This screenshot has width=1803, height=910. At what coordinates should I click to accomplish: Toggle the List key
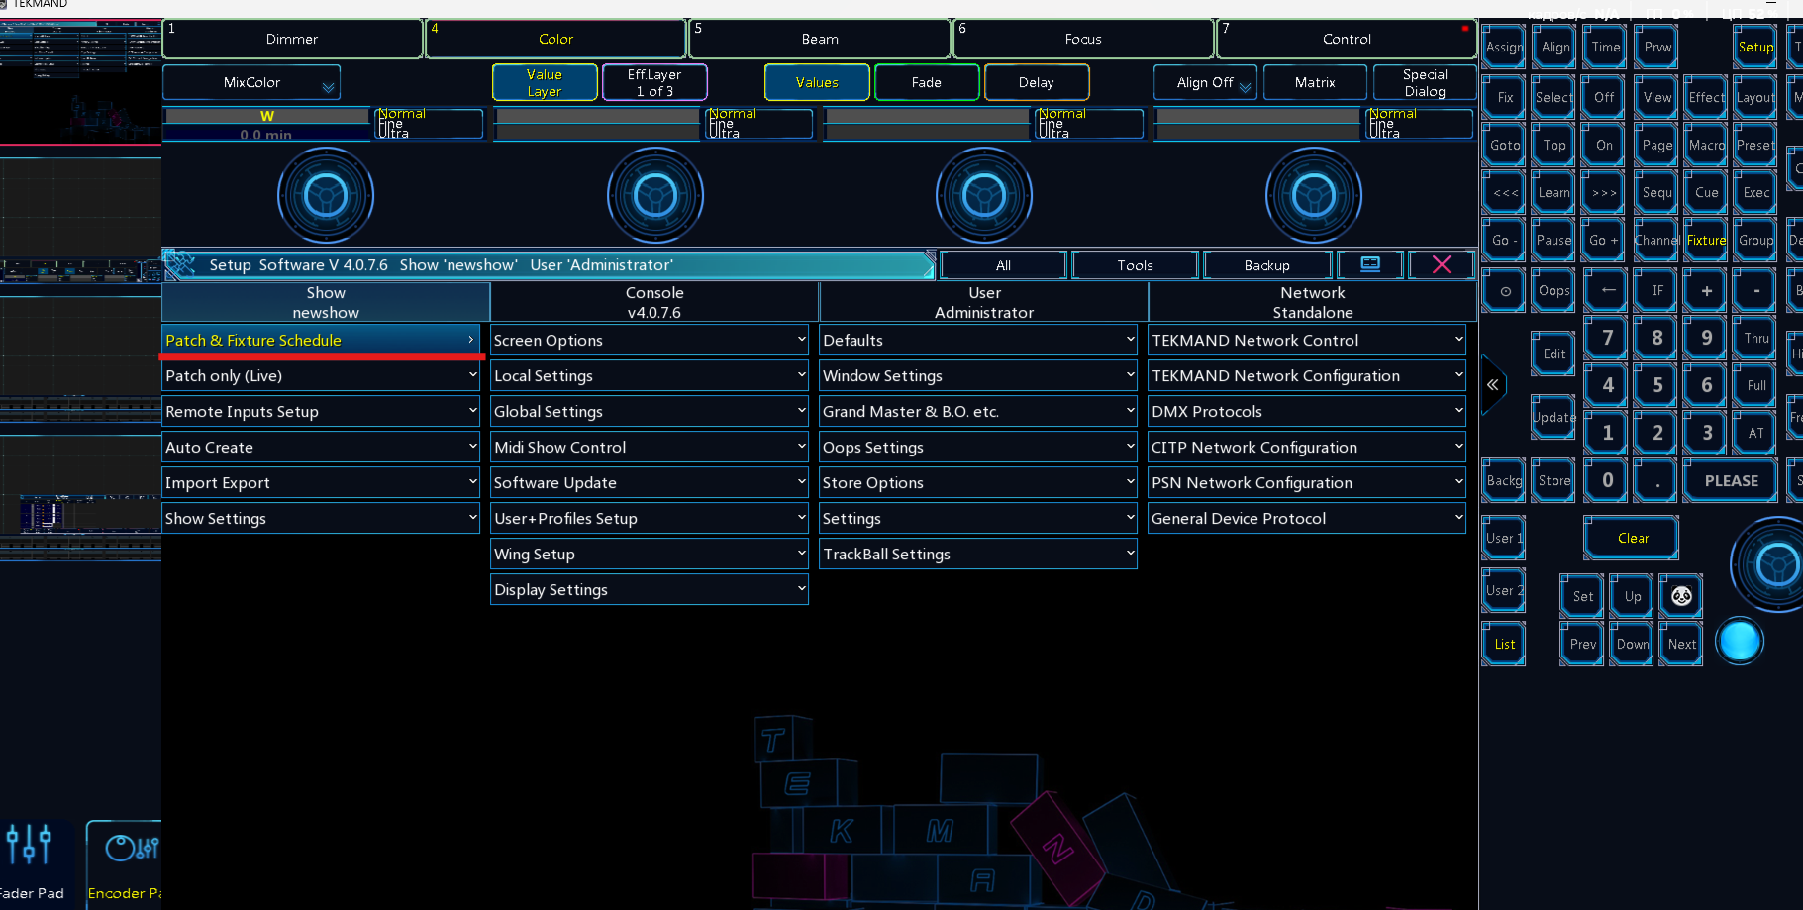tap(1504, 644)
